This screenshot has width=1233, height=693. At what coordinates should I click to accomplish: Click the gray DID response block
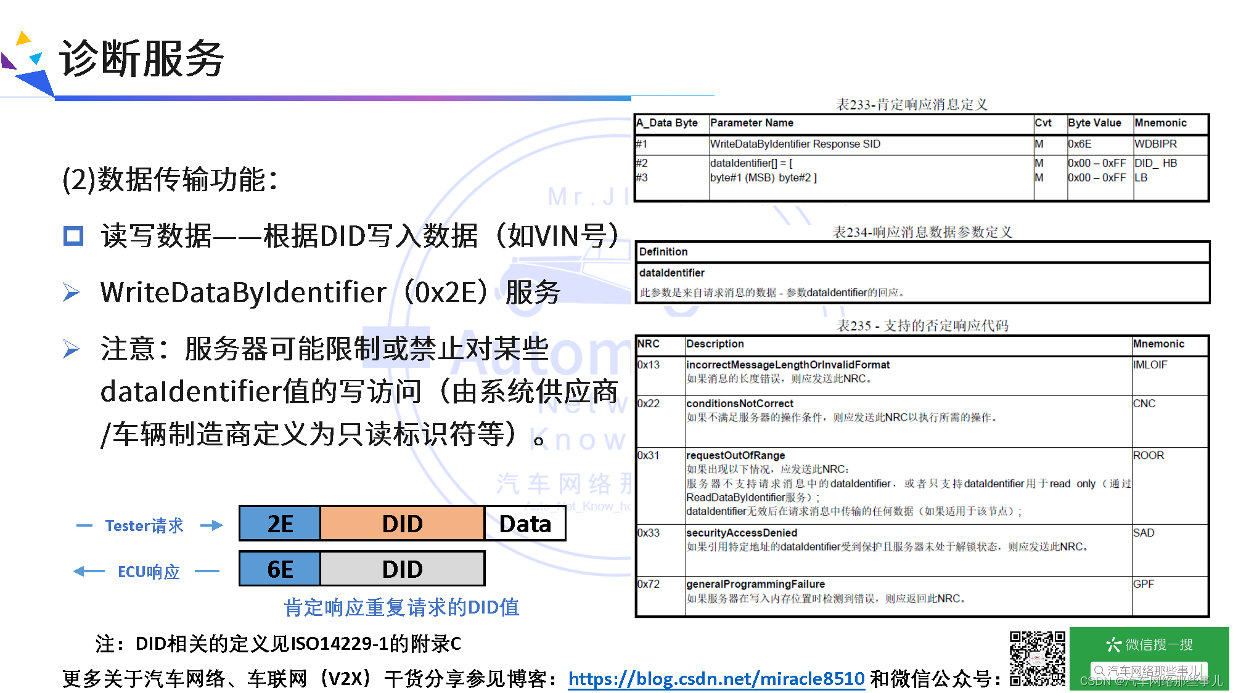pos(402,569)
